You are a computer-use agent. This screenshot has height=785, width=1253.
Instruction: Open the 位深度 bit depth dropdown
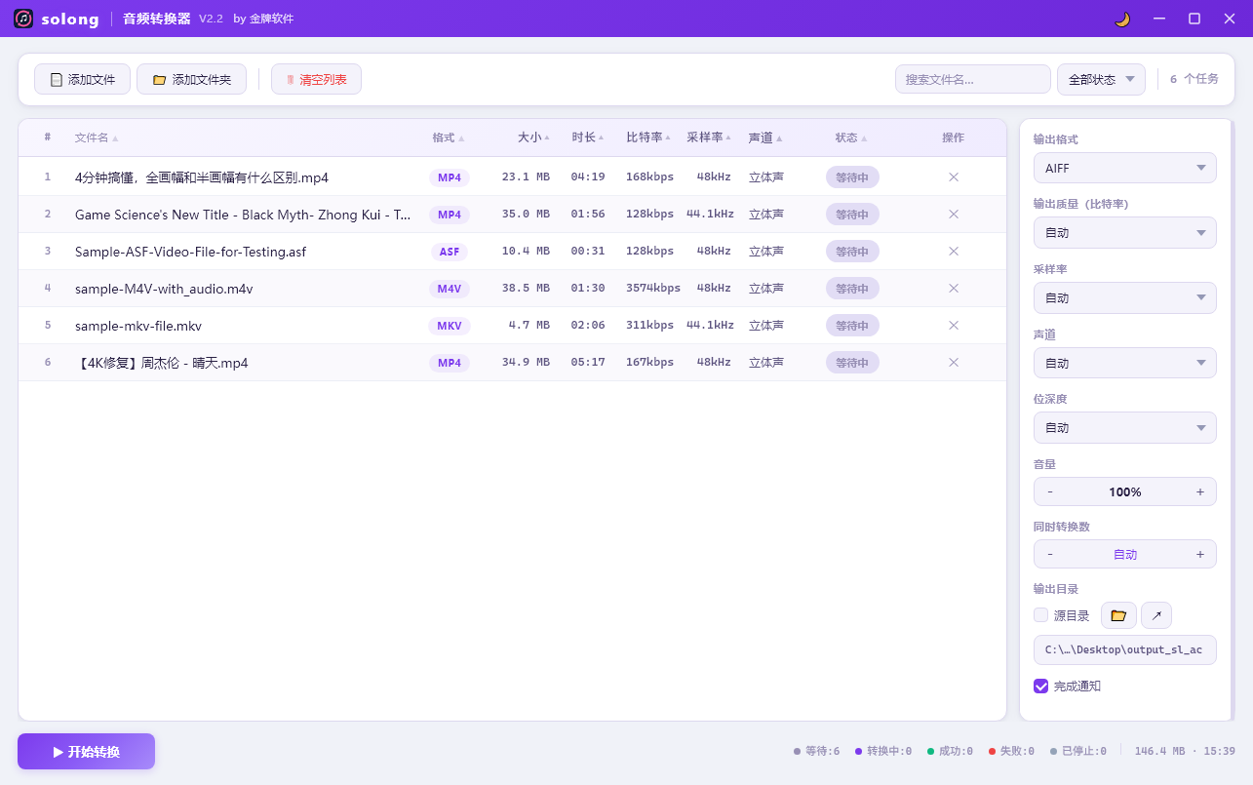click(1124, 427)
